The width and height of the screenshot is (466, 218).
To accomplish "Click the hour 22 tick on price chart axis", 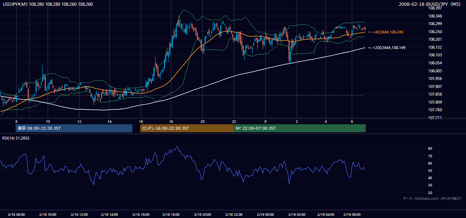I will click(234, 121).
